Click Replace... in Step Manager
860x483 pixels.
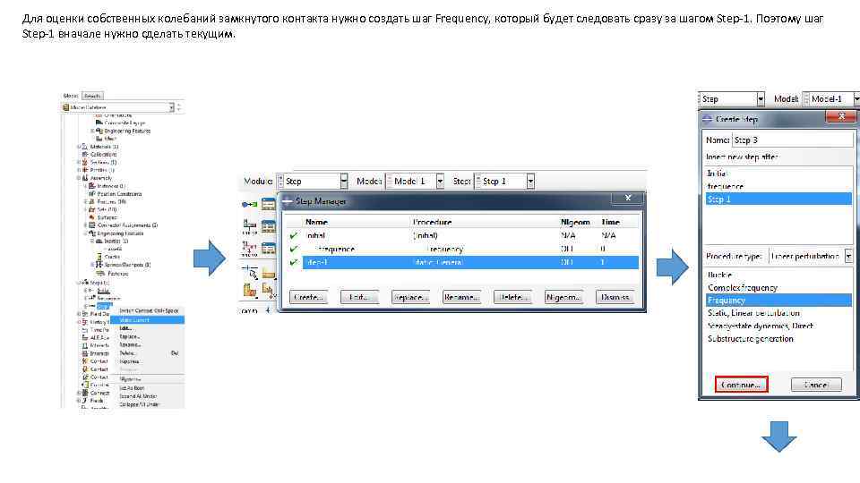pyautogui.click(x=410, y=297)
